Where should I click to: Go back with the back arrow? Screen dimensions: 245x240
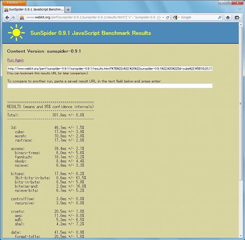coord(7,17)
